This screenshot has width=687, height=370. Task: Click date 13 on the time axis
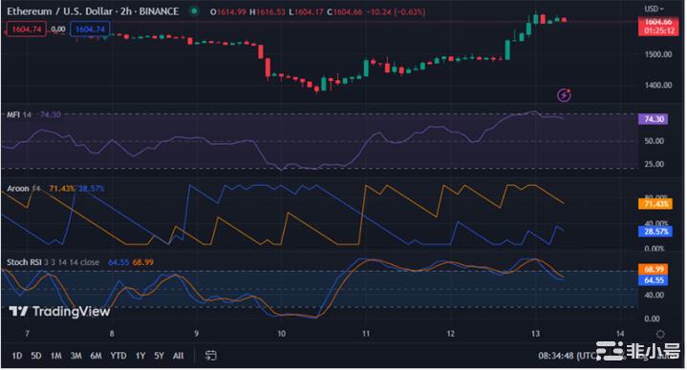[535, 334]
